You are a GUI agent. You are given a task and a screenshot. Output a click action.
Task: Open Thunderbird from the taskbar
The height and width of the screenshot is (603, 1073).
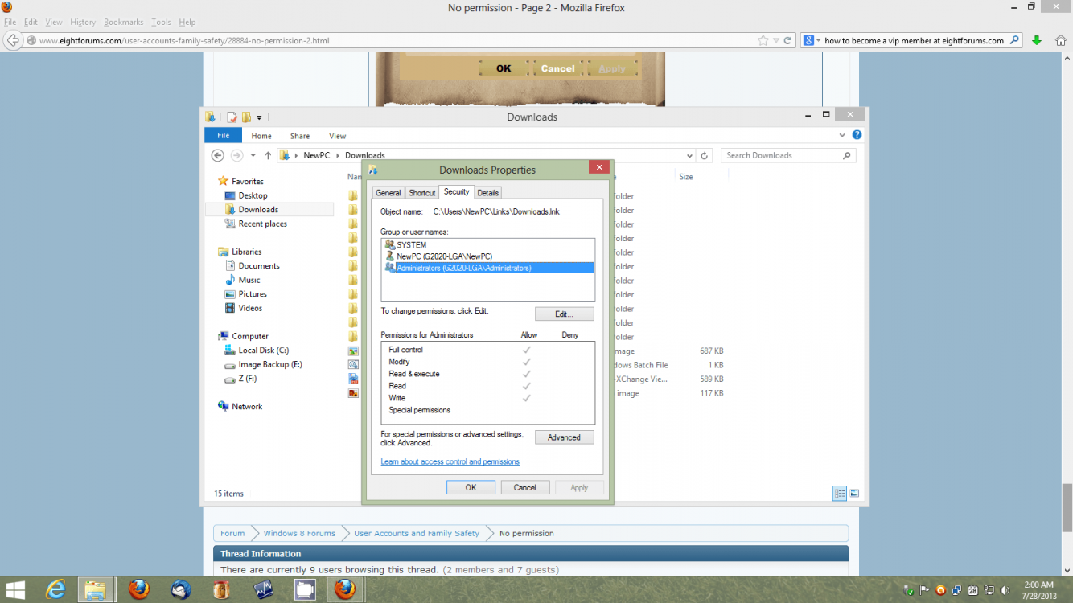tap(181, 590)
